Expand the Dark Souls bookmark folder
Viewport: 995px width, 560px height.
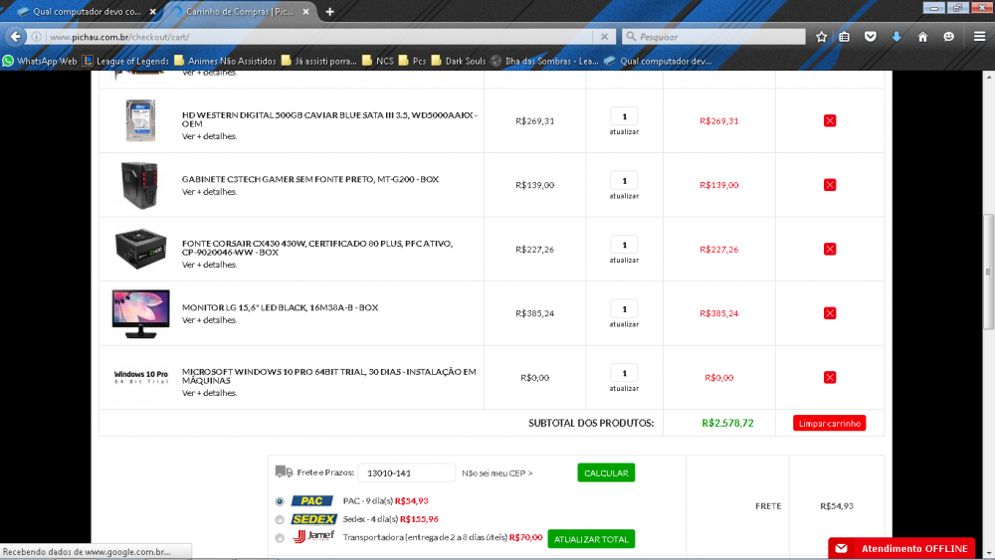click(458, 61)
